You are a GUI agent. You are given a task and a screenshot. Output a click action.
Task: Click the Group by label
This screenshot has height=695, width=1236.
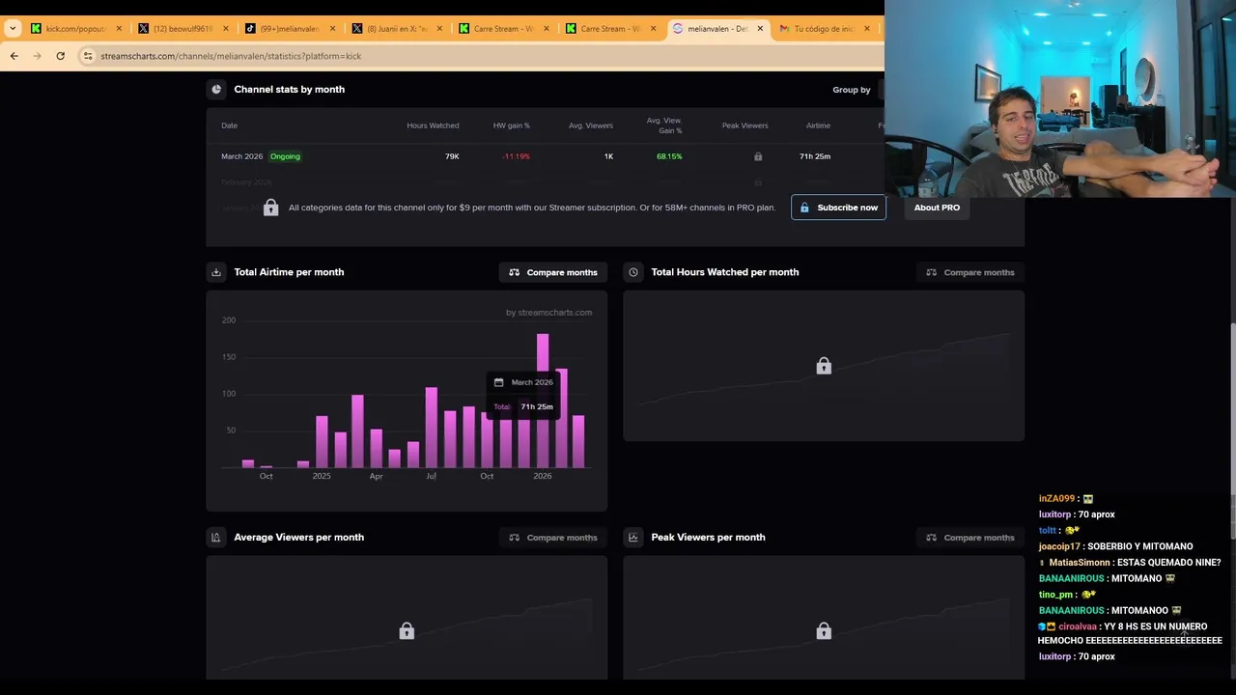pyautogui.click(x=852, y=90)
